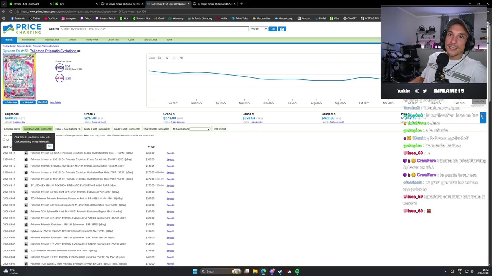Open Spotify from the taskbar
Viewport: 492px width, 276px height.
point(297,271)
